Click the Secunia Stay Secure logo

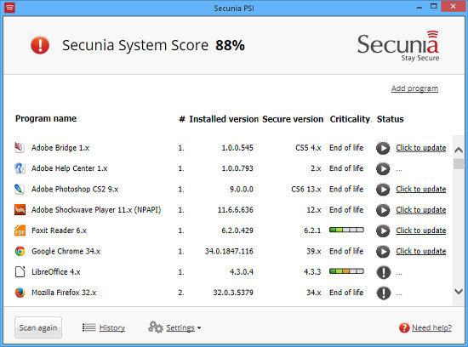[398, 46]
